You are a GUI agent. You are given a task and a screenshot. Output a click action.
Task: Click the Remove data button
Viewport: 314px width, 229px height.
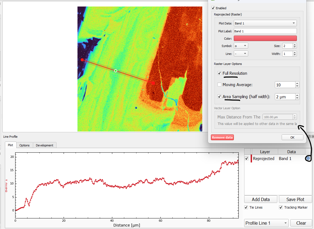tap(222, 137)
